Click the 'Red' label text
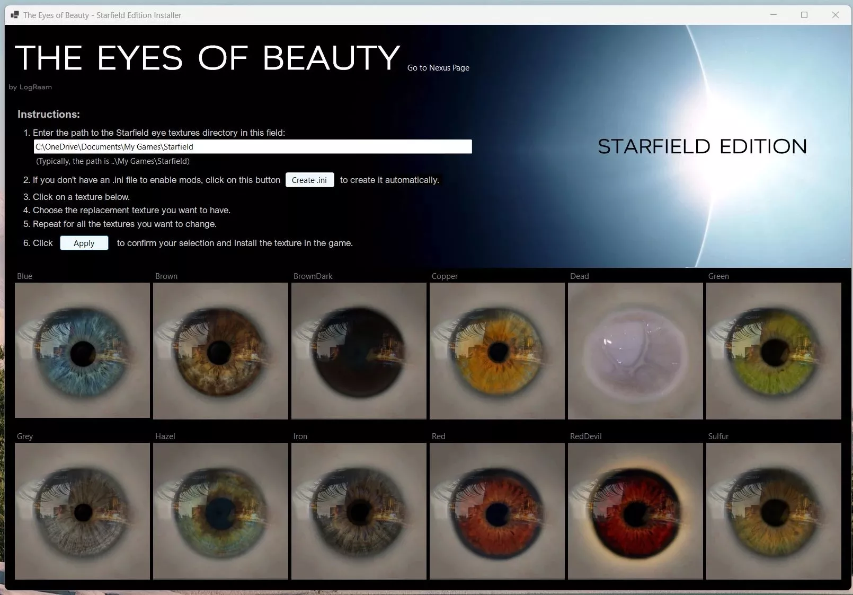This screenshot has height=595, width=853. coord(439,436)
